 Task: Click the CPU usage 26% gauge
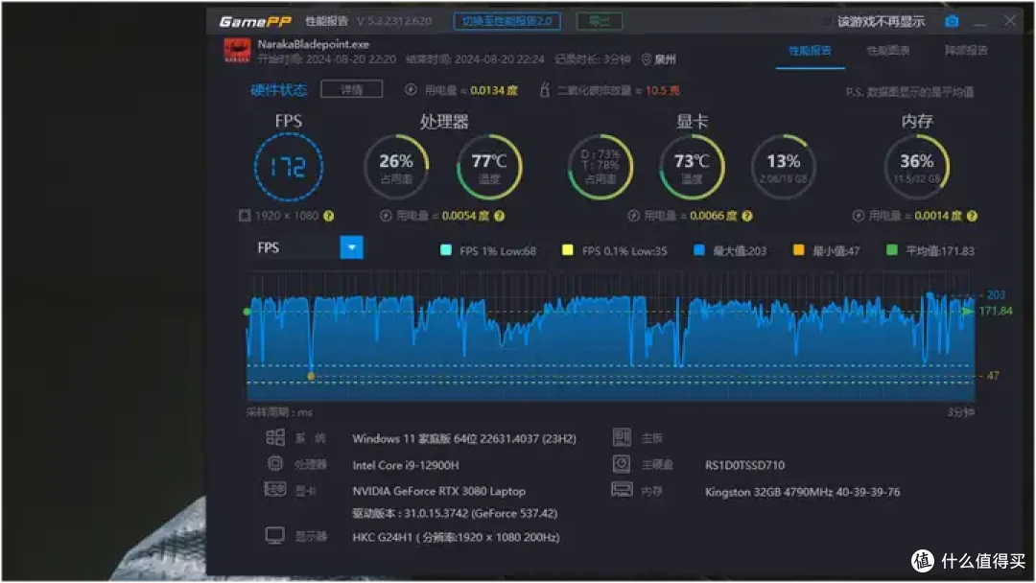(x=396, y=167)
